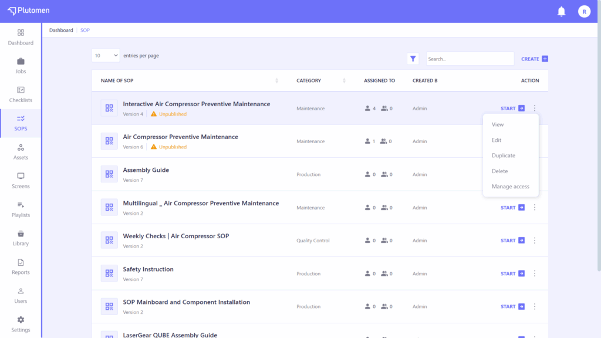601x338 pixels.
Task: Go to Checklists in sidebar
Action: (x=21, y=94)
